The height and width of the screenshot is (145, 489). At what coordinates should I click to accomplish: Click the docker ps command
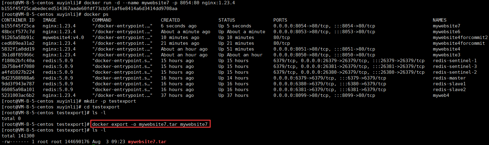tap(96, 14)
